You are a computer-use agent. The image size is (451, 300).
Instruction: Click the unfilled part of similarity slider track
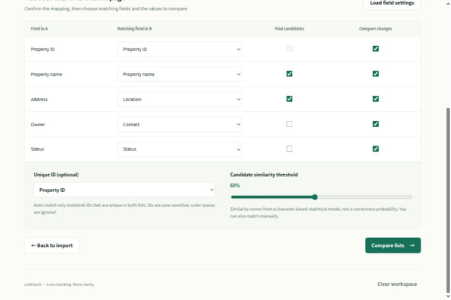pos(364,197)
